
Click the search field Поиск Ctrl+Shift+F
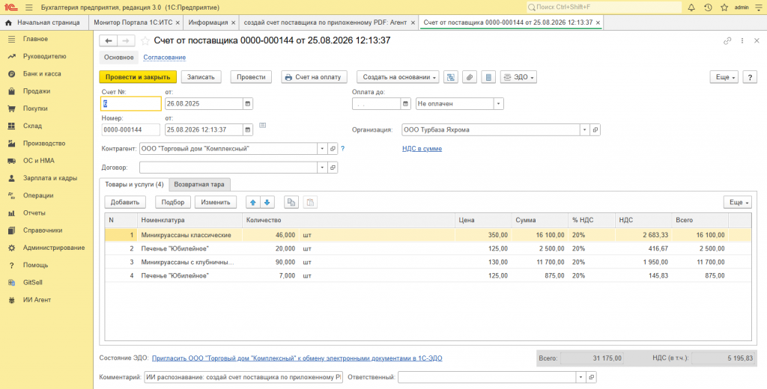point(604,7)
